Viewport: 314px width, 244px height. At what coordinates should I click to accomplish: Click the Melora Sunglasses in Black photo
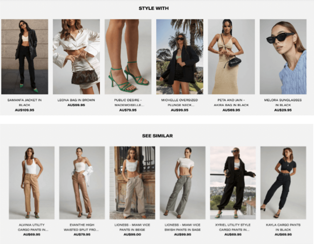point(283,57)
